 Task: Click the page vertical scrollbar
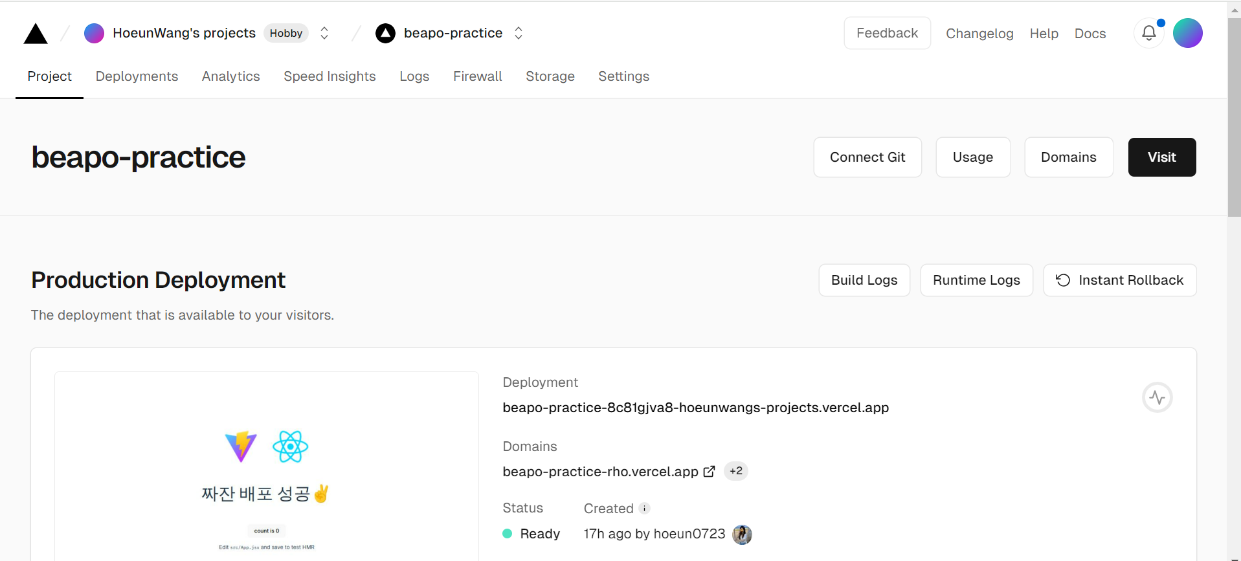[x=1234, y=116]
